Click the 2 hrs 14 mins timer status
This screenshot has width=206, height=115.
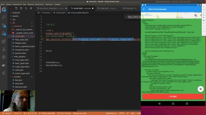coord(64,113)
